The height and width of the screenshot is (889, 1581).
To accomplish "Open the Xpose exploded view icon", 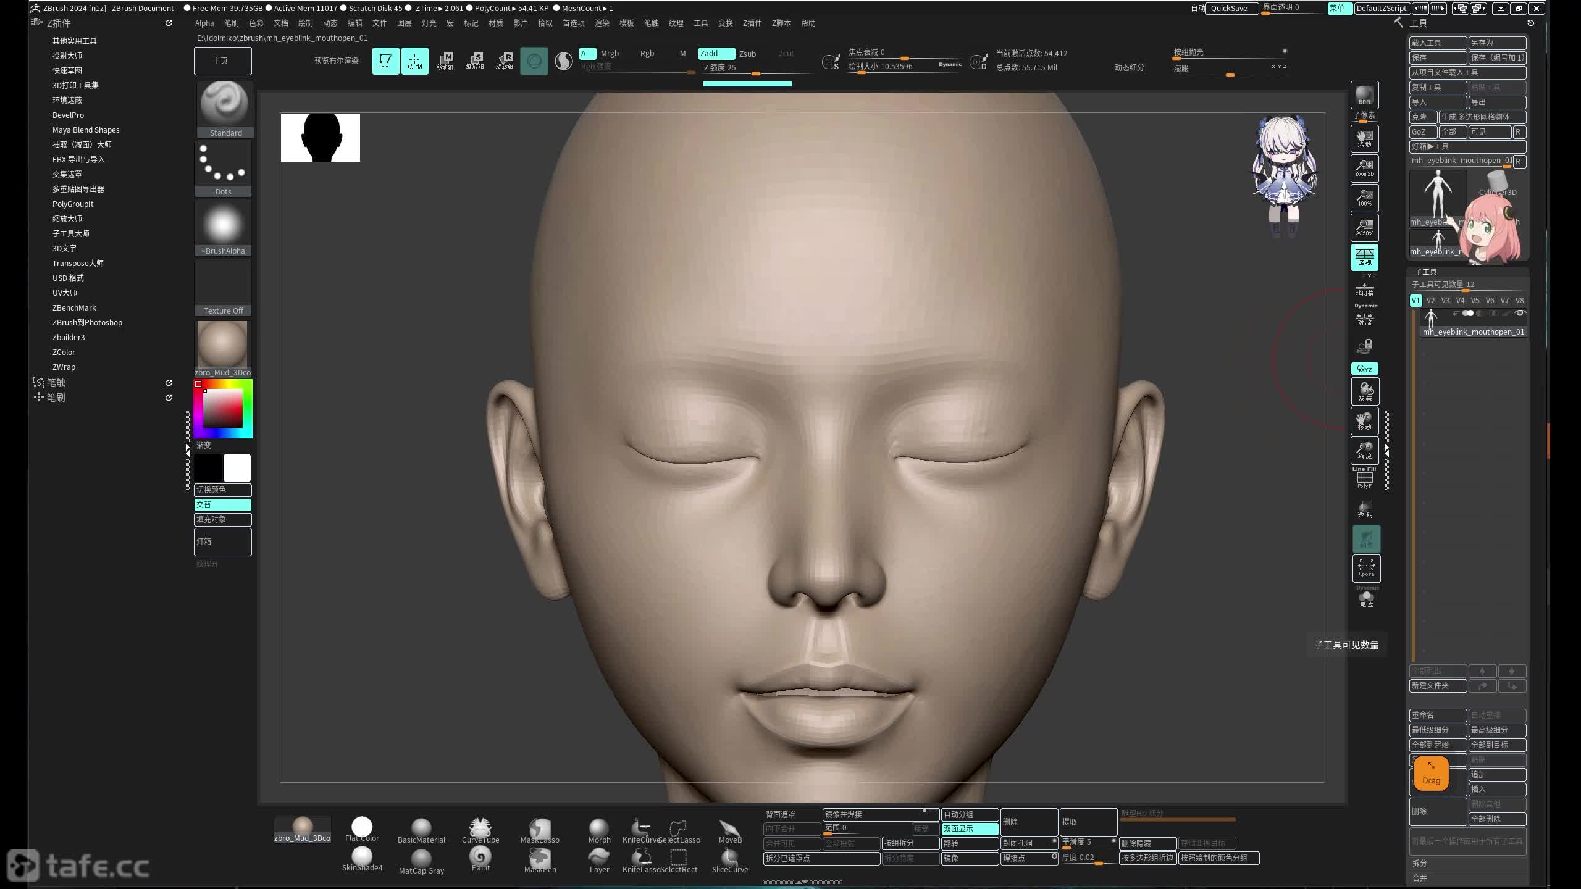I will pos(1366,569).
